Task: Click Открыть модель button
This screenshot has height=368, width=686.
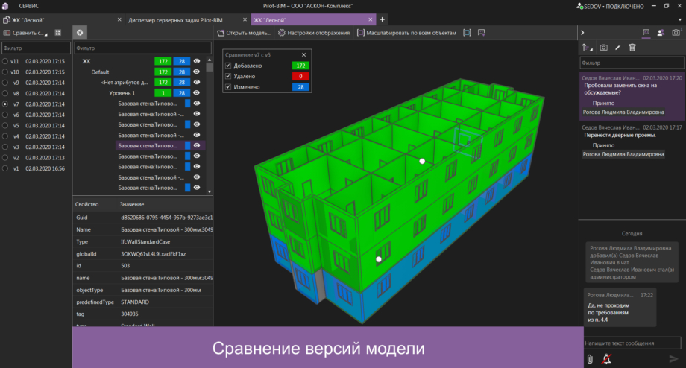Action: pyautogui.click(x=244, y=33)
